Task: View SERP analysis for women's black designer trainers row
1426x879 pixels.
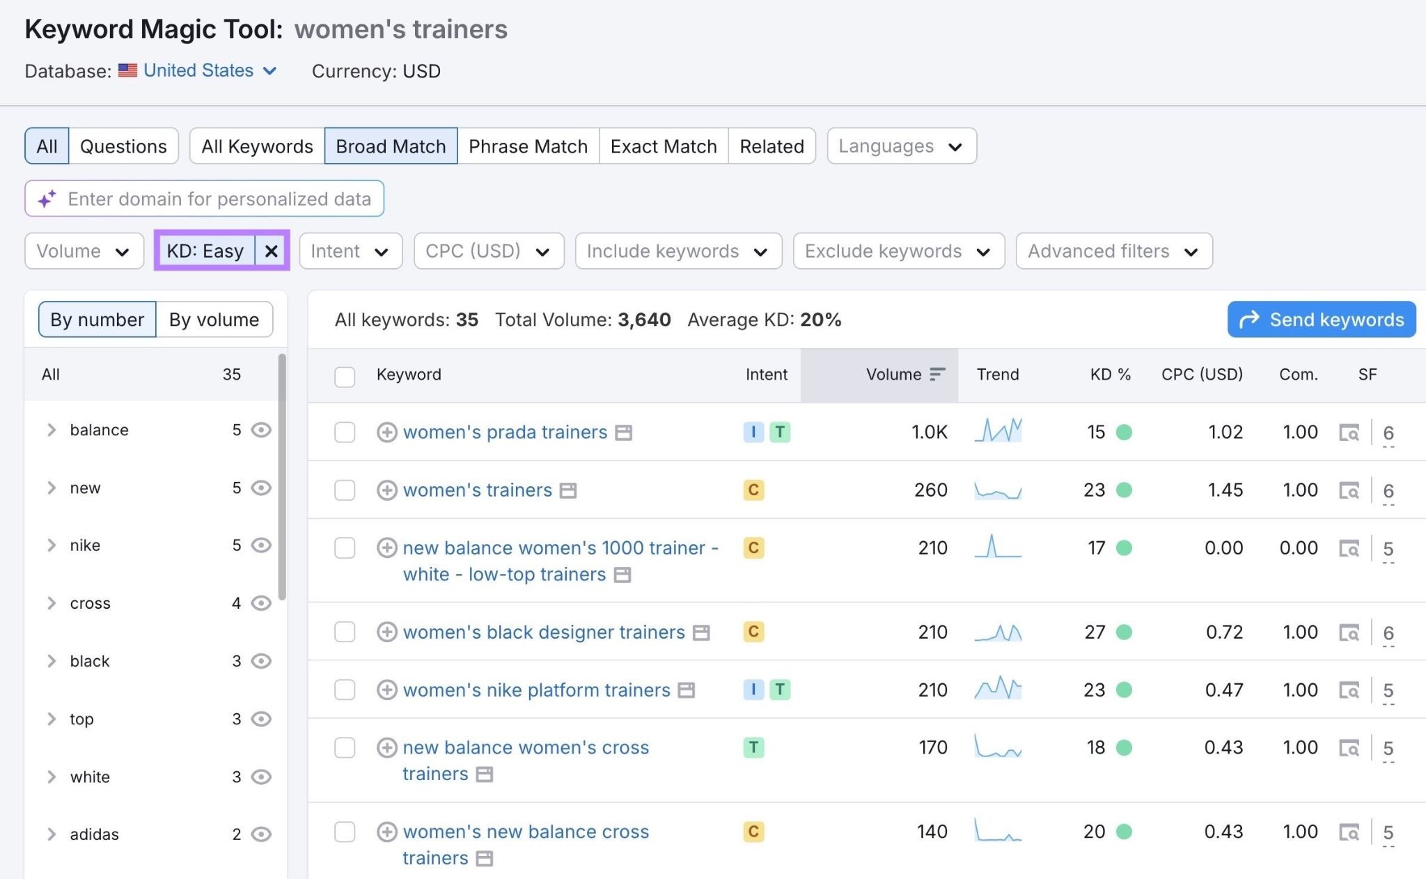Action: coord(1349,633)
